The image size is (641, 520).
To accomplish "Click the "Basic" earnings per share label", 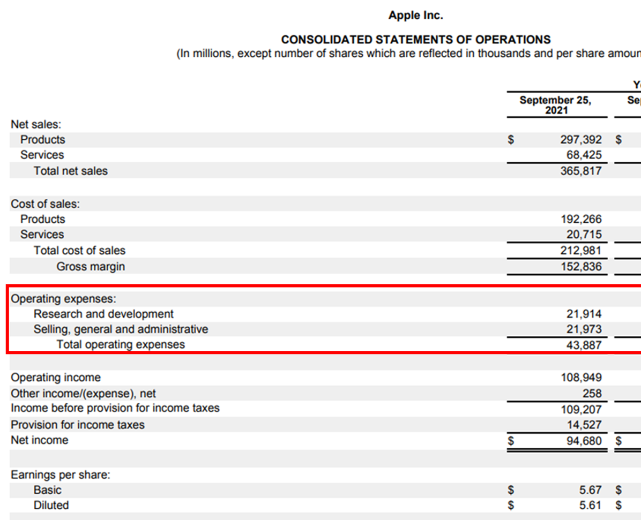I will pyautogui.click(x=47, y=490).
